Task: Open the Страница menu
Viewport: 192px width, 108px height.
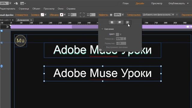Action: (x=24, y=9)
